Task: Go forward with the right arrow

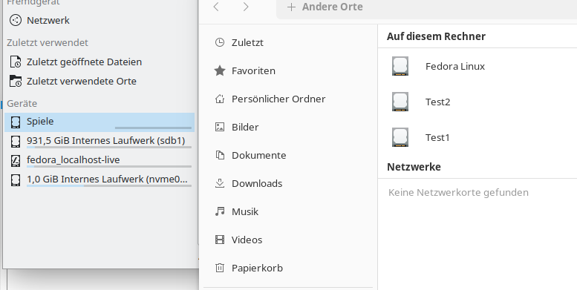Action: tap(246, 7)
